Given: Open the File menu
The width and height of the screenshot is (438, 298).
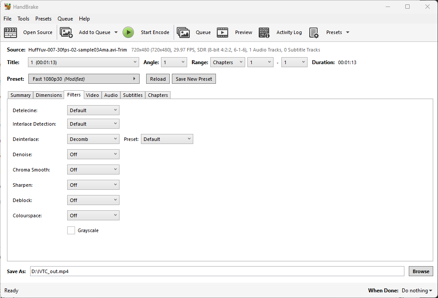Looking at the screenshot, I should pos(7,19).
